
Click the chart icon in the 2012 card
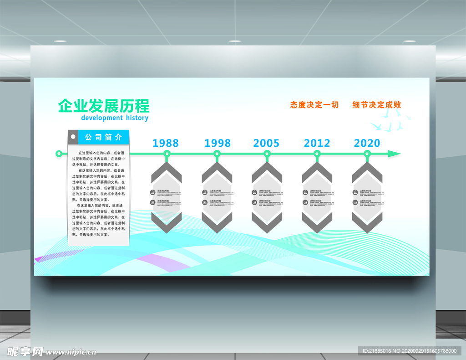(305, 202)
